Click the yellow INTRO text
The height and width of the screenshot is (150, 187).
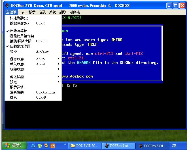click(x=117, y=40)
